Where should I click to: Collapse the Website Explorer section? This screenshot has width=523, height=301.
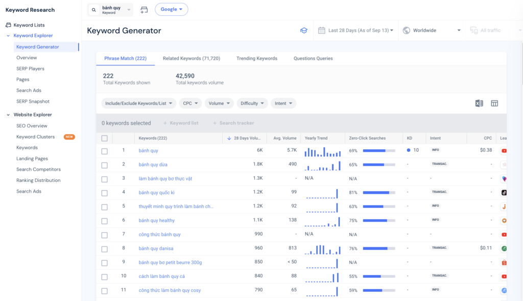point(8,115)
